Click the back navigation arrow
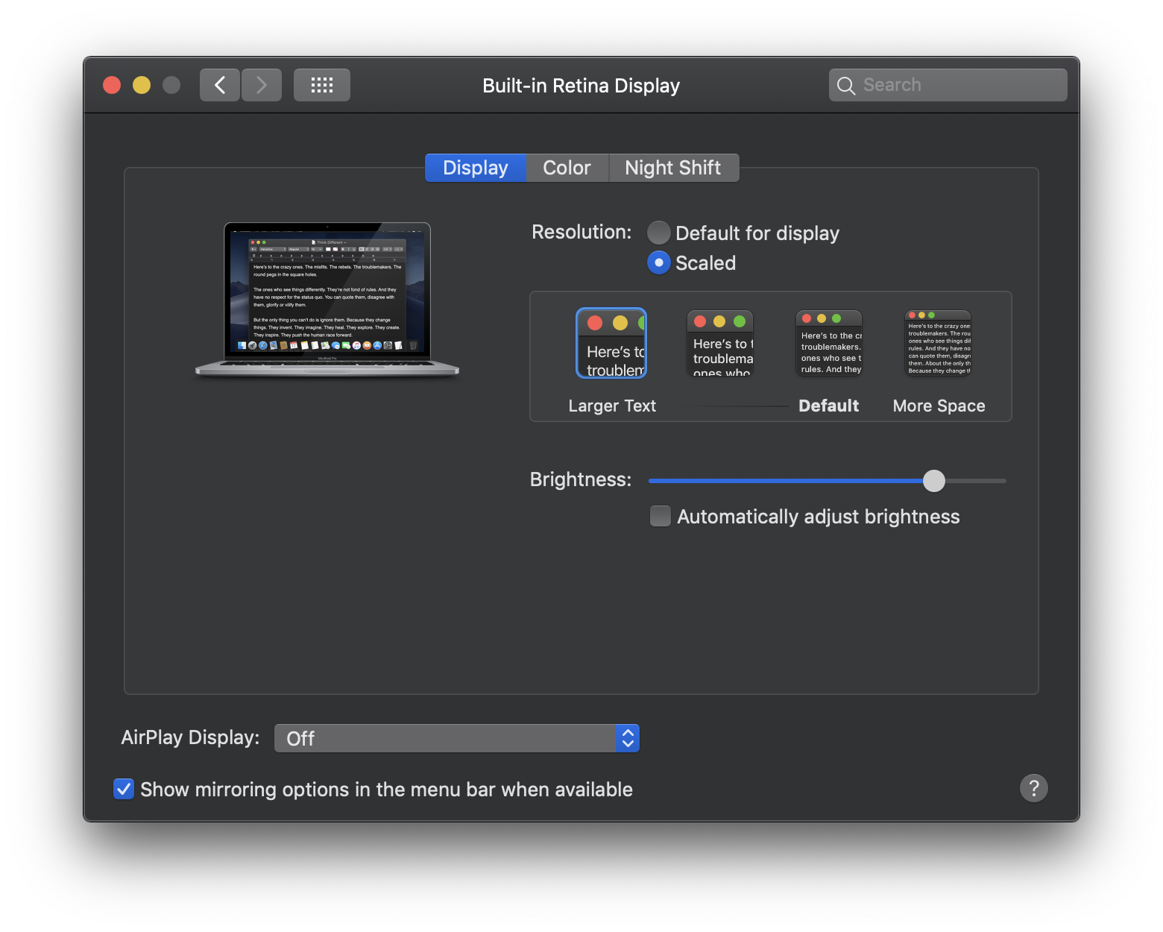This screenshot has height=932, width=1163. [219, 84]
